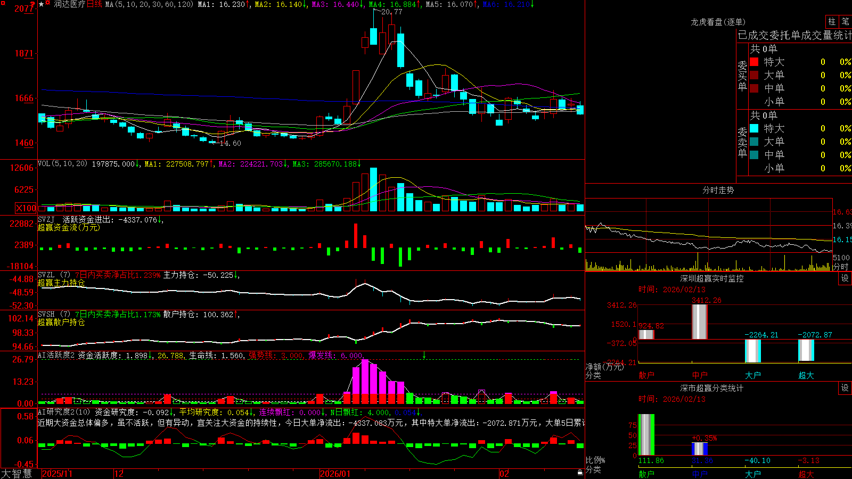Switch 龙虎看盘 to 柱 bar view
The height and width of the screenshot is (479, 852).
[x=832, y=21]
